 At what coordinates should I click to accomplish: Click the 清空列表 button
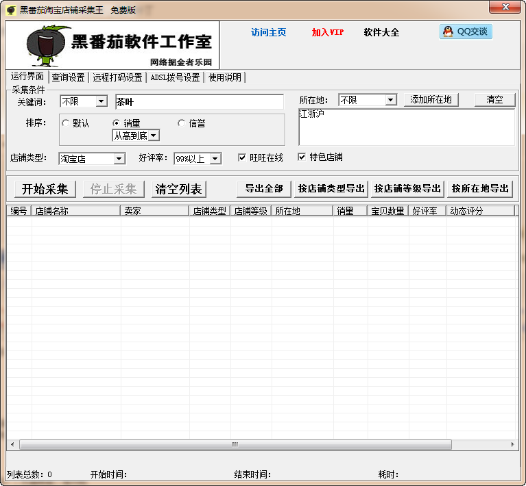[x=178, y=189]
